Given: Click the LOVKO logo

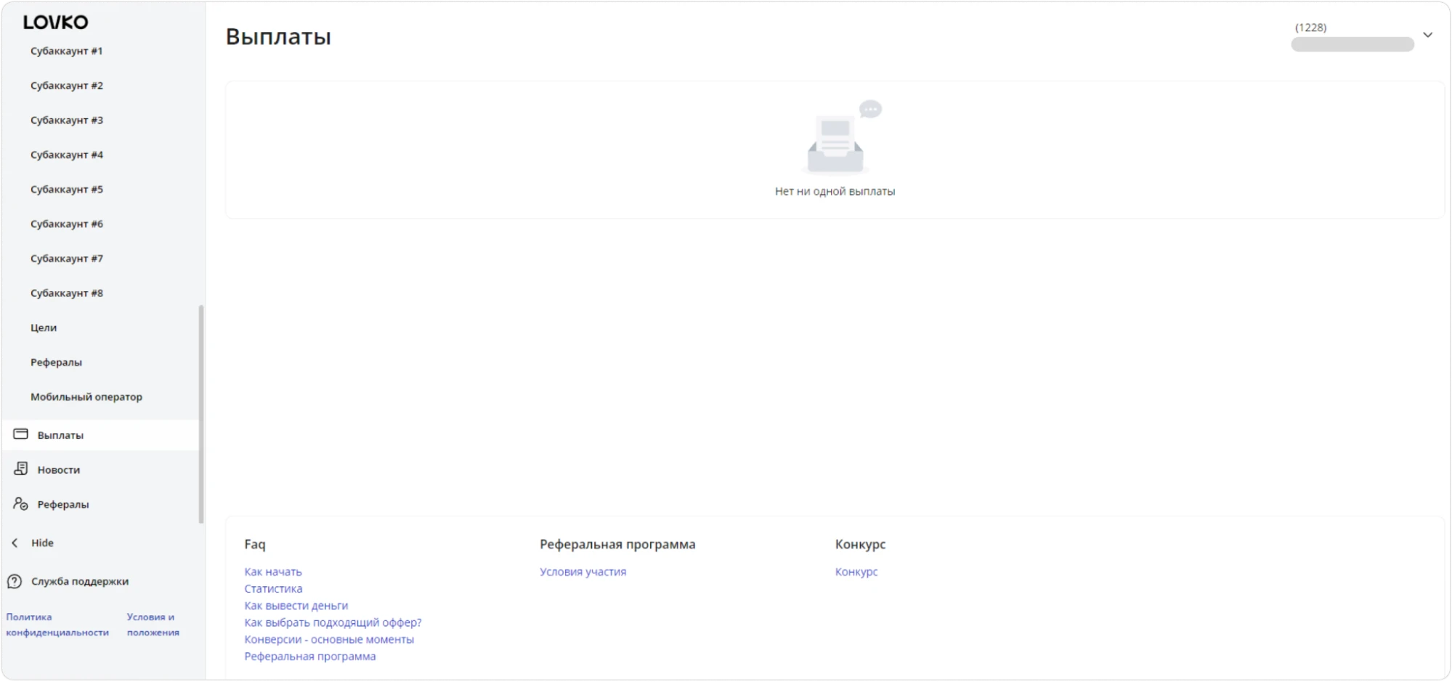Looking at the screenshot, I should [55, 23].
